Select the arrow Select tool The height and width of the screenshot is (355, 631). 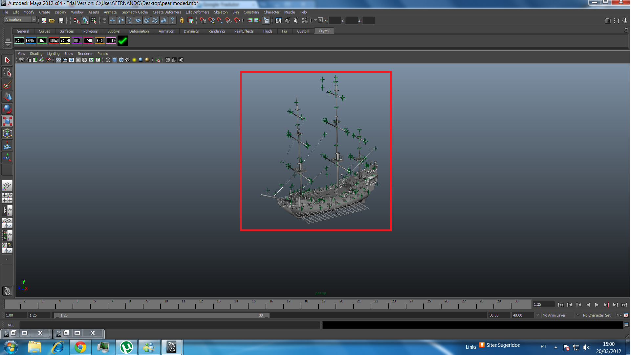point(7,60)
